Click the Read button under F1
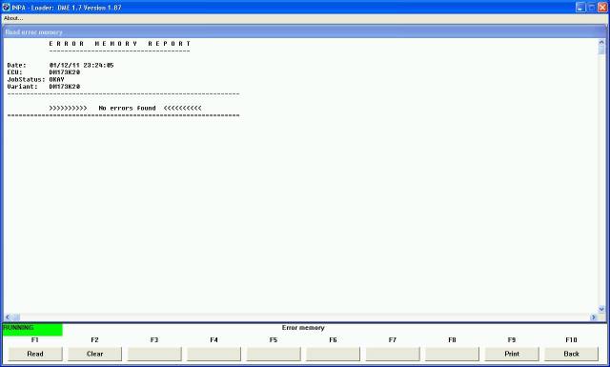 [35, 354]
